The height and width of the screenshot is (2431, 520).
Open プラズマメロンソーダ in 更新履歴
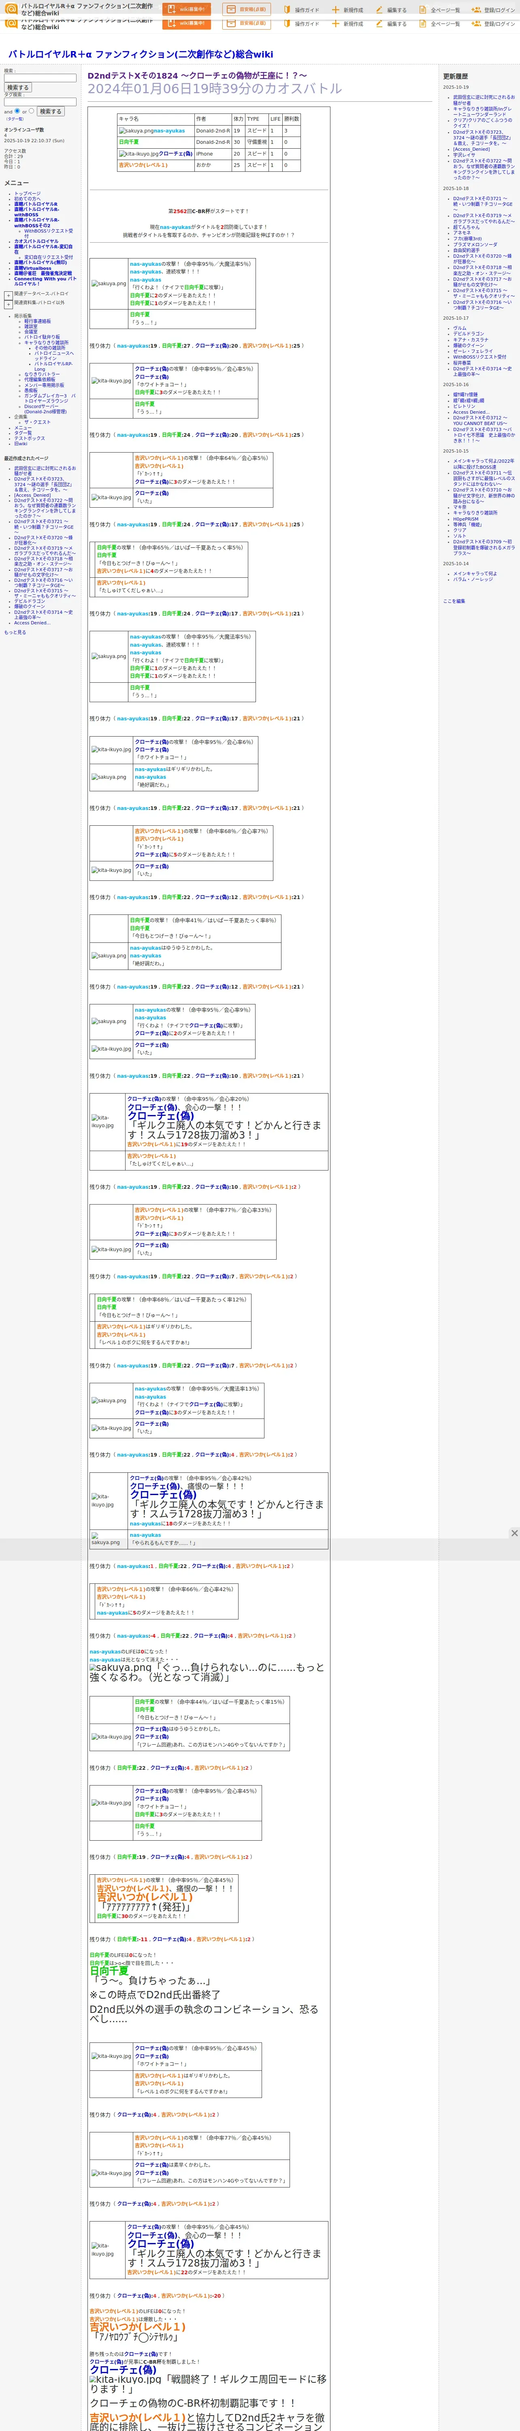click(x=475, y=244)
